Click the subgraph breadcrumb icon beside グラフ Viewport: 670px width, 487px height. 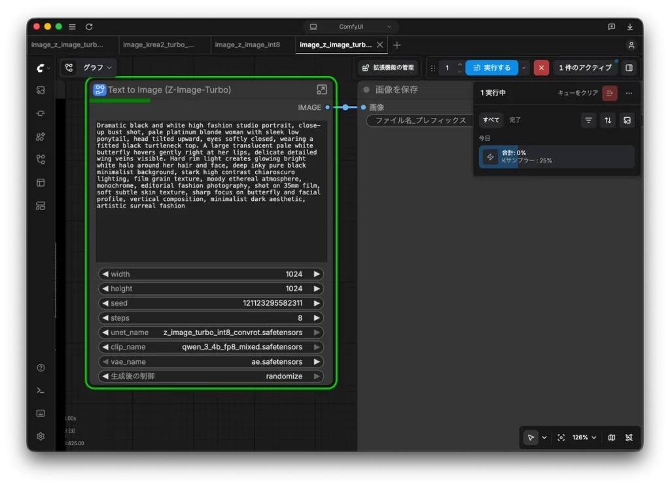(69, 67)
